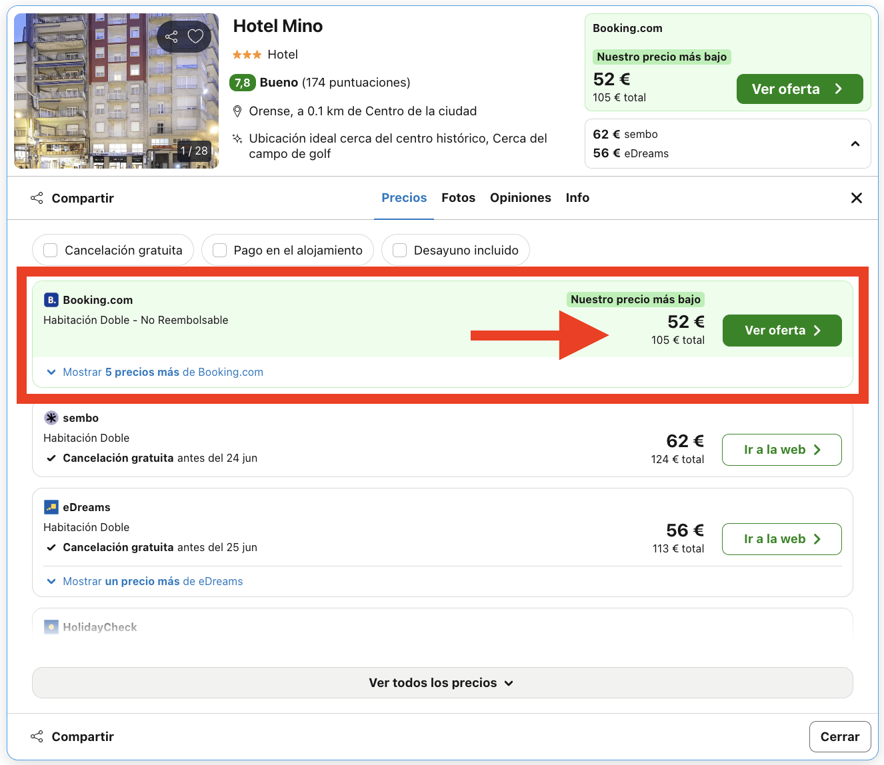Select the sembo provider logo
884x765 pixels.
[x=51, y=418]
